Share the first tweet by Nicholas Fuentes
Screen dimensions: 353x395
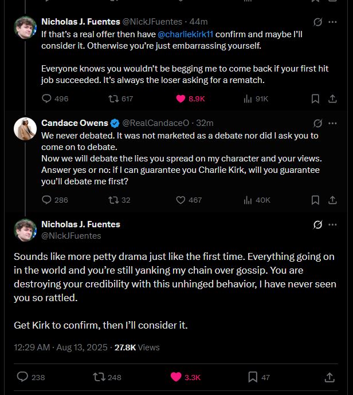[332, 98]
